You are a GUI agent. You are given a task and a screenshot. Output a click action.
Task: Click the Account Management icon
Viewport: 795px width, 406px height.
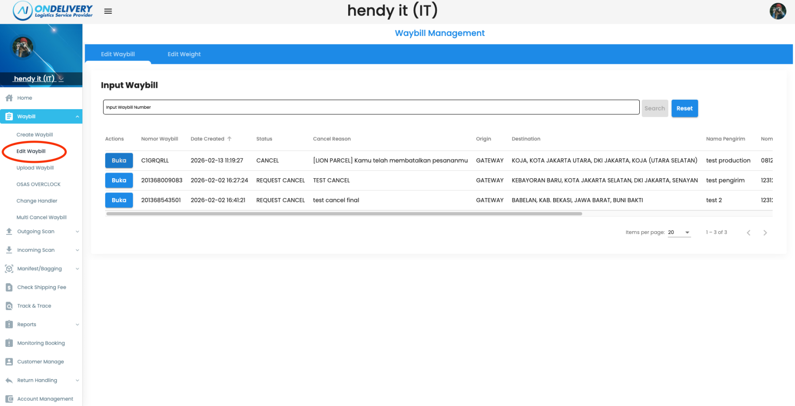click(x=9, y=399)
